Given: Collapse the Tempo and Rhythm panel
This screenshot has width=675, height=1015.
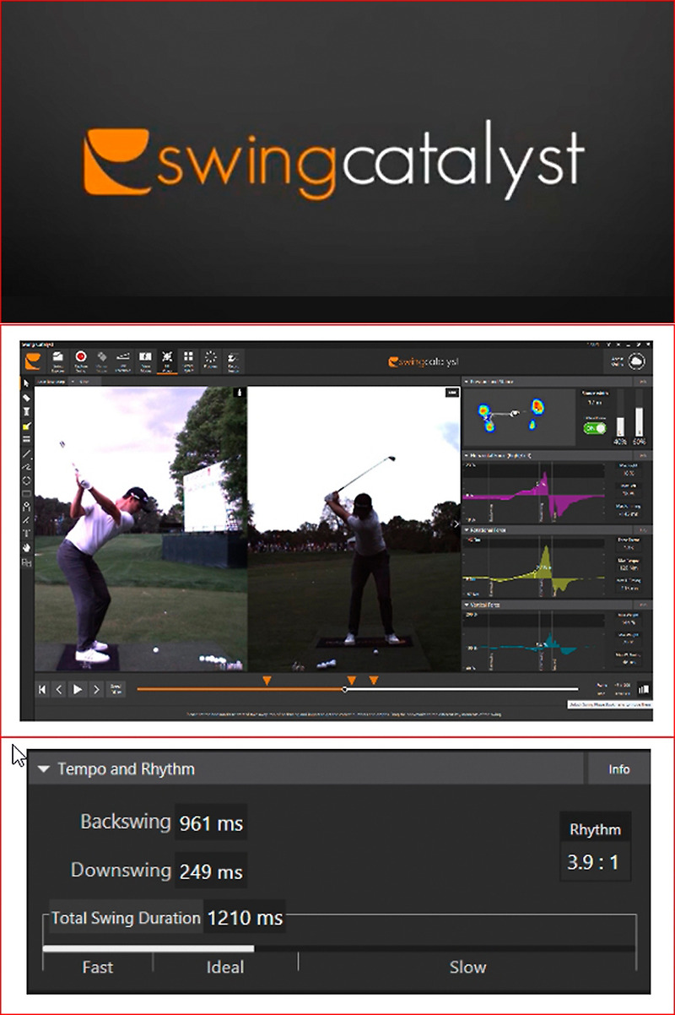Looking at the screenshot, I should point(44,769).
